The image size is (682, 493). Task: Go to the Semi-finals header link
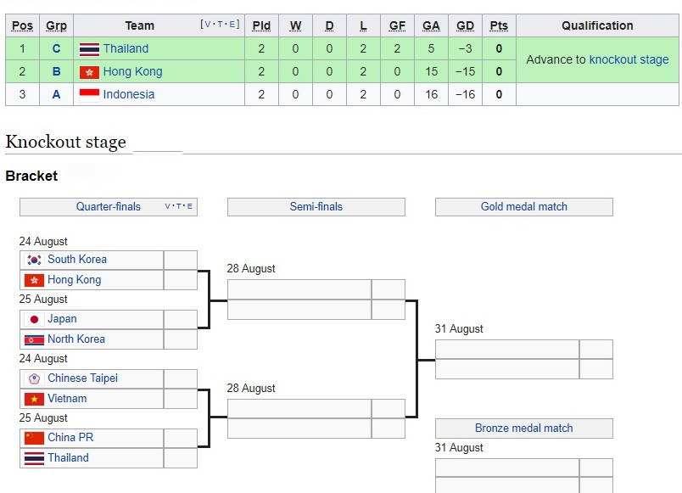[316, 206]
